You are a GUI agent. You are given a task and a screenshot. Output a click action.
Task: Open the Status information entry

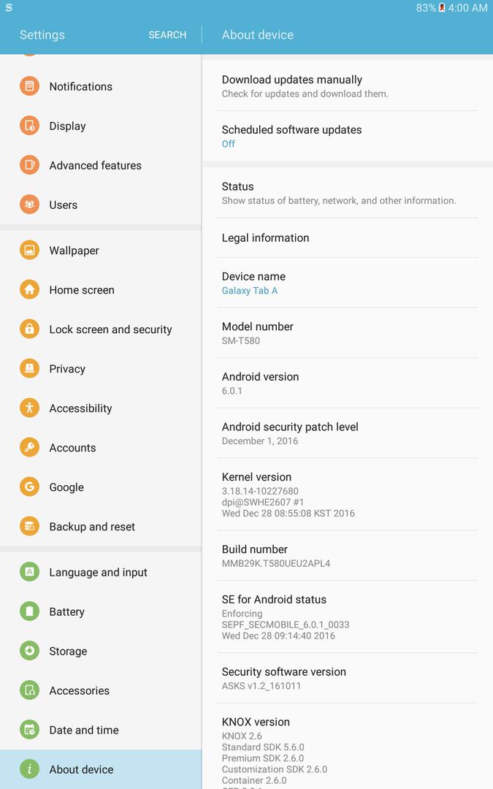pos(347,193)
